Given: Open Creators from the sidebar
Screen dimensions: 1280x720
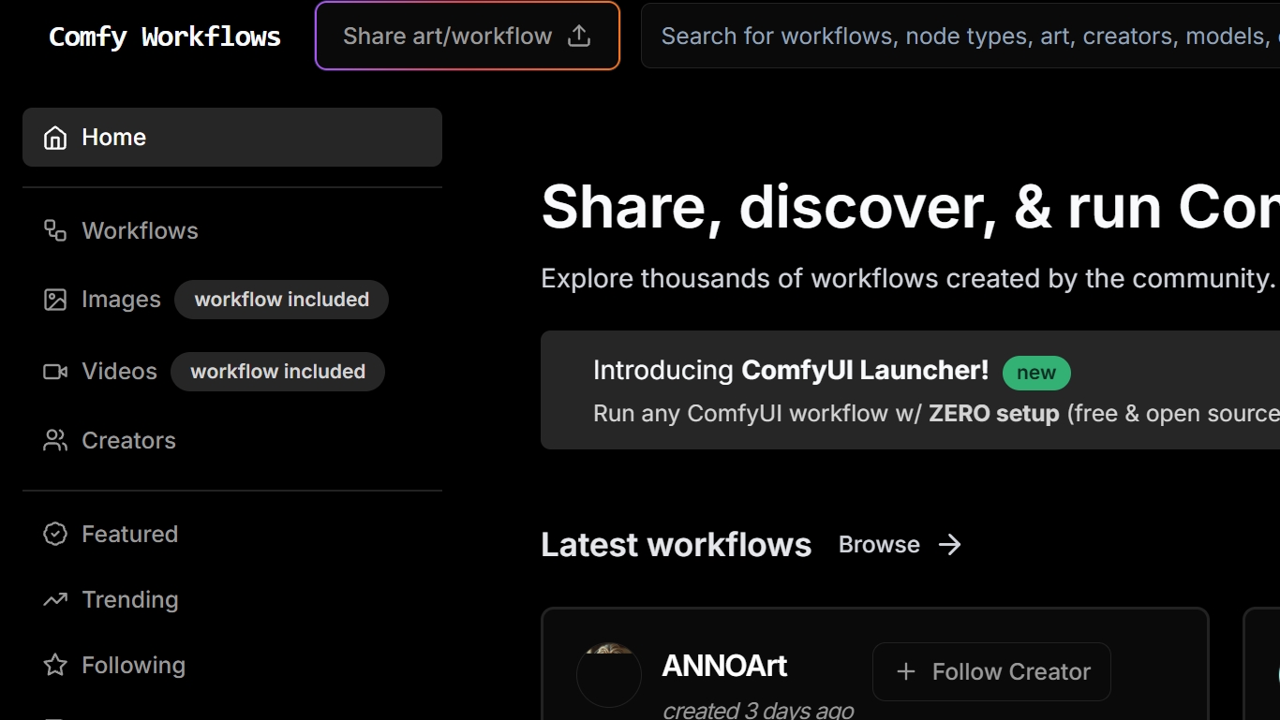Looking at the screenshot, I should pyautogui.click(x=128, y=440).
